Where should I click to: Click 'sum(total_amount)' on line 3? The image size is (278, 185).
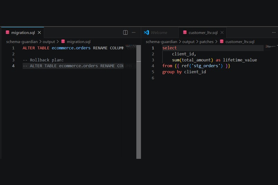tap(192, 60)
